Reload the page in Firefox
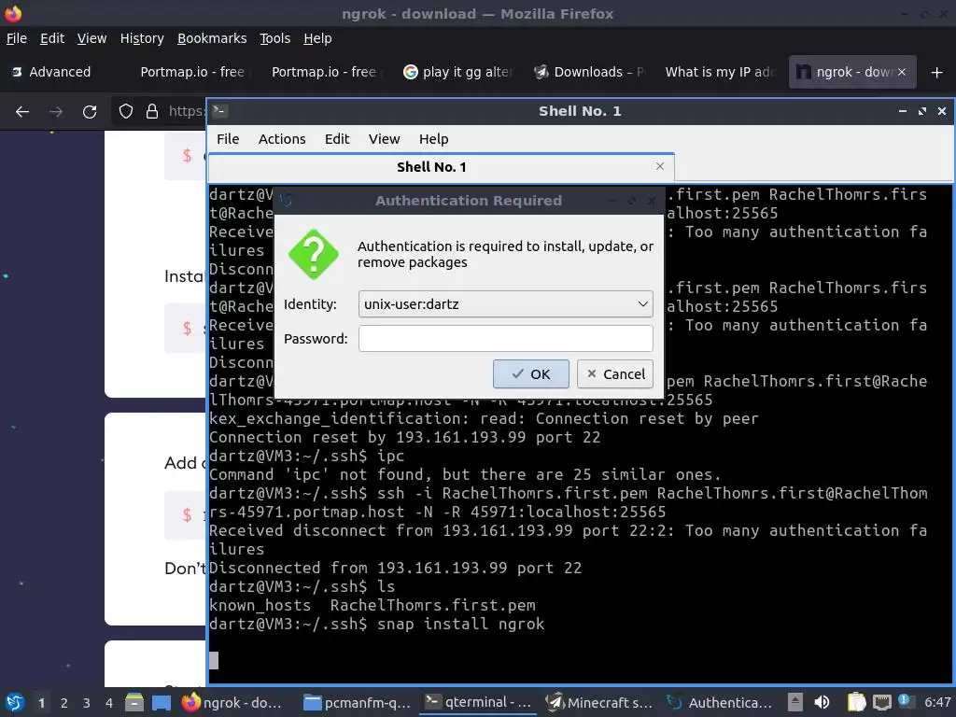956x717 pixels. 90,112
